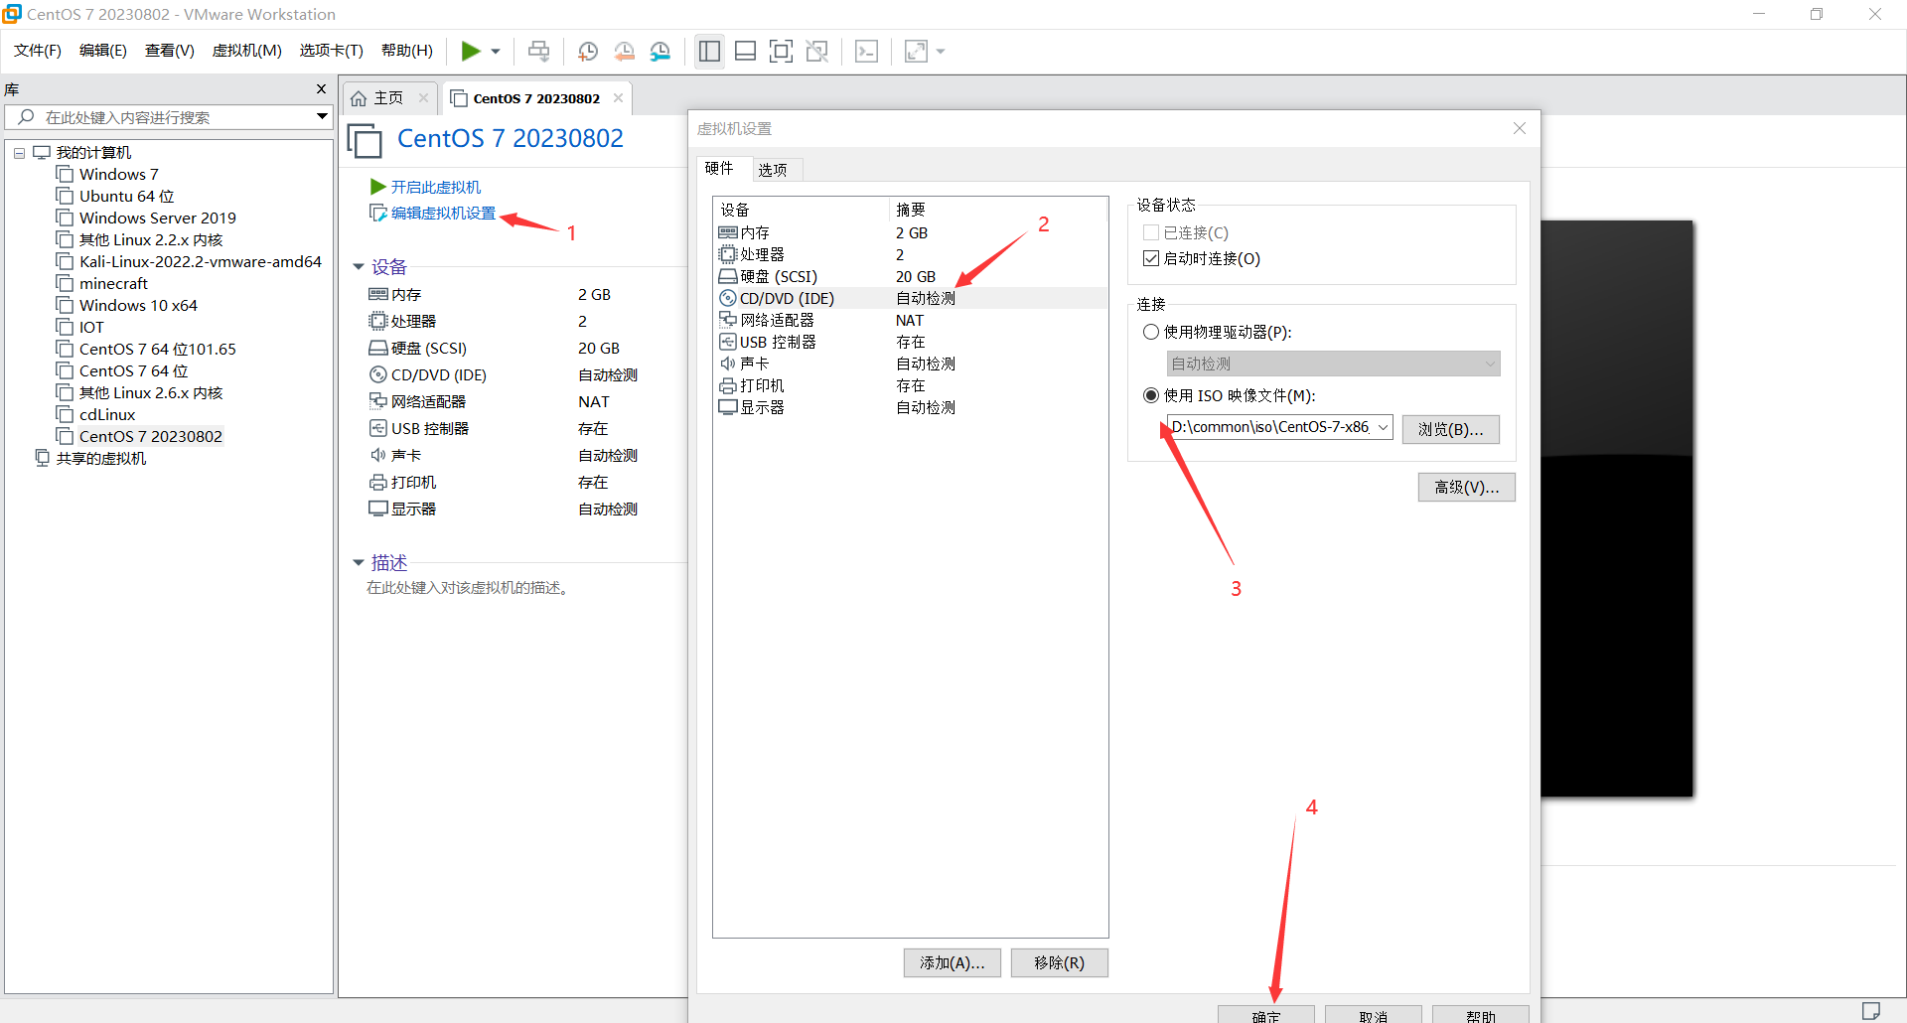Switch to the 选项 tab in settings
This screenshot has width=1907, height=1023.
[x=773, y=170]
